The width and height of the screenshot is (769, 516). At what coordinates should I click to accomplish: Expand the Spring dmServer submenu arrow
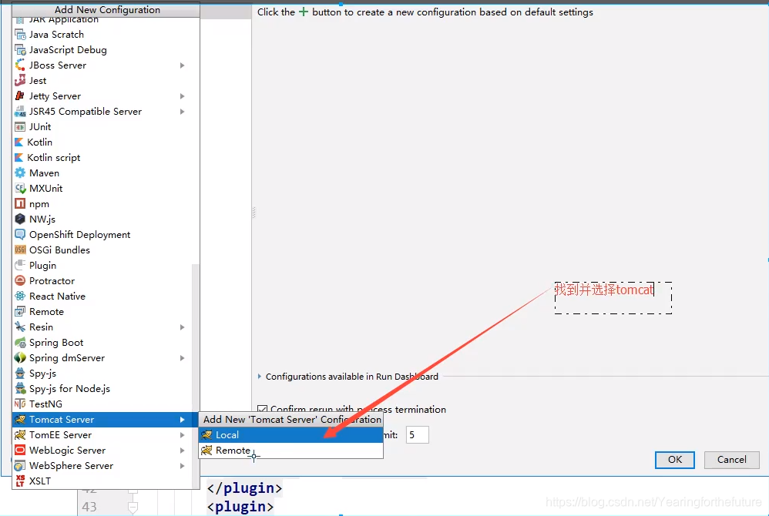click(x=182, y=357)
